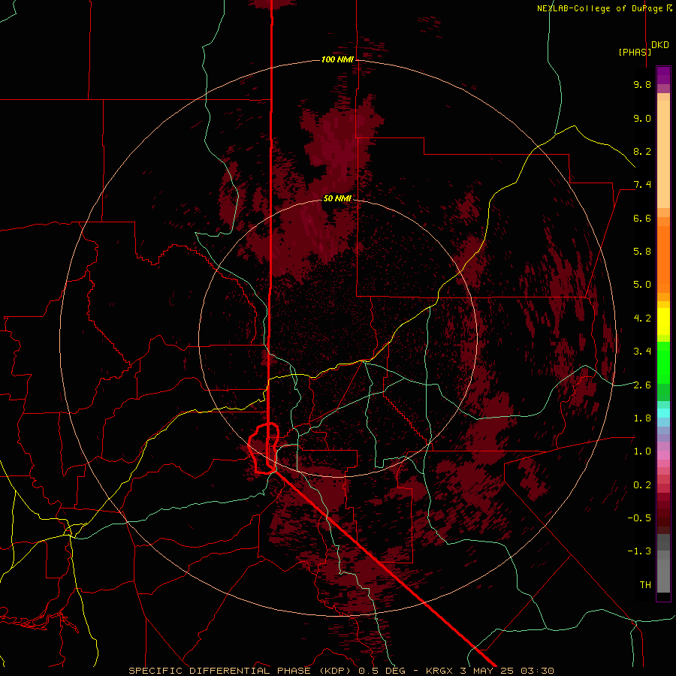676x676 pixels.
Task: Click the 5.0 scale value
Action: coord(642,285)
